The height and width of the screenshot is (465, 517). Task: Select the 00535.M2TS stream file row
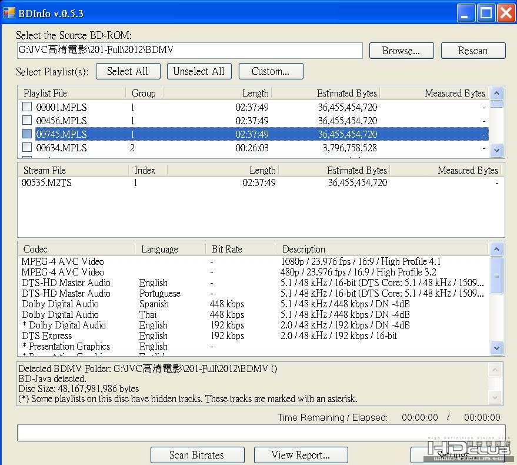(261, 182)
